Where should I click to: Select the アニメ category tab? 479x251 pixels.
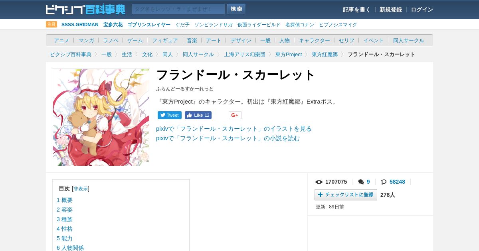(x=61, y=41)
